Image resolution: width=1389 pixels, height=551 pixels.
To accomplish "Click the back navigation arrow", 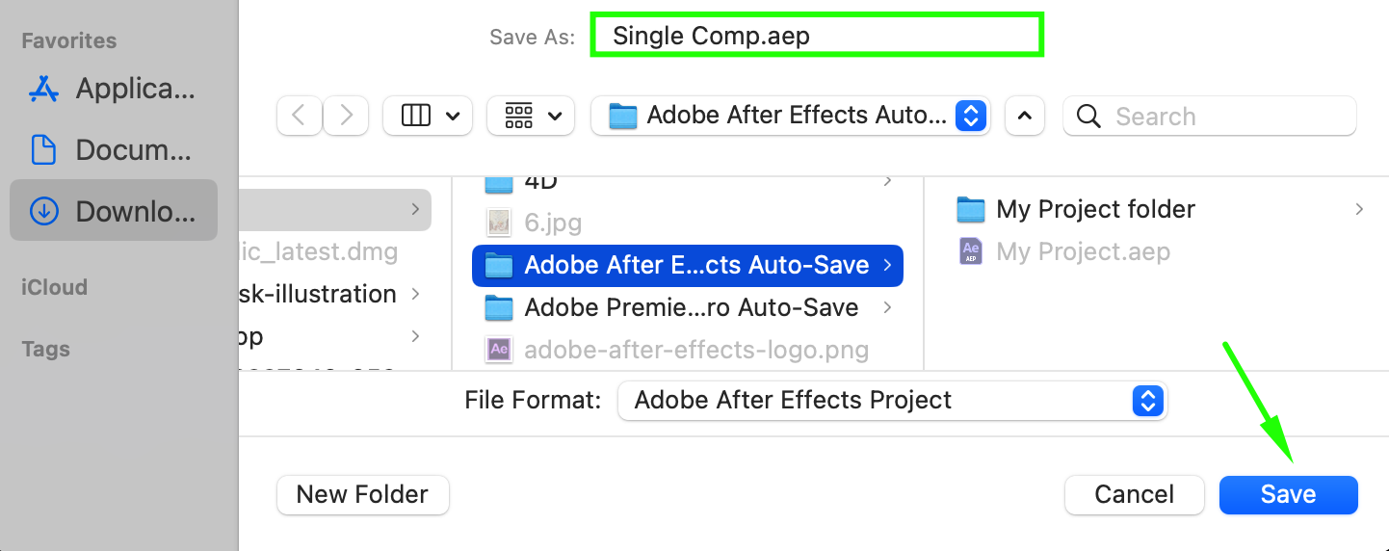I will [299, 116].
